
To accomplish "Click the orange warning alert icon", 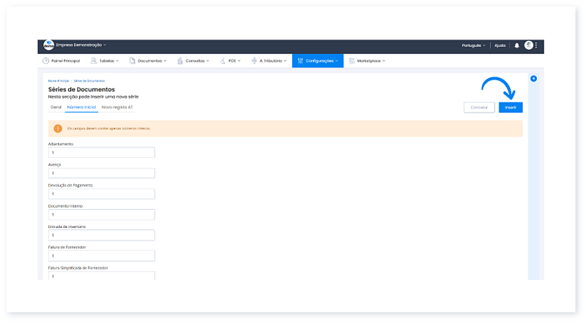I will [x=57, y=129].
